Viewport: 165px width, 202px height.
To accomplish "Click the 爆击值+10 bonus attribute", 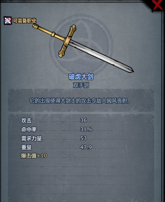I will point(34,156).
